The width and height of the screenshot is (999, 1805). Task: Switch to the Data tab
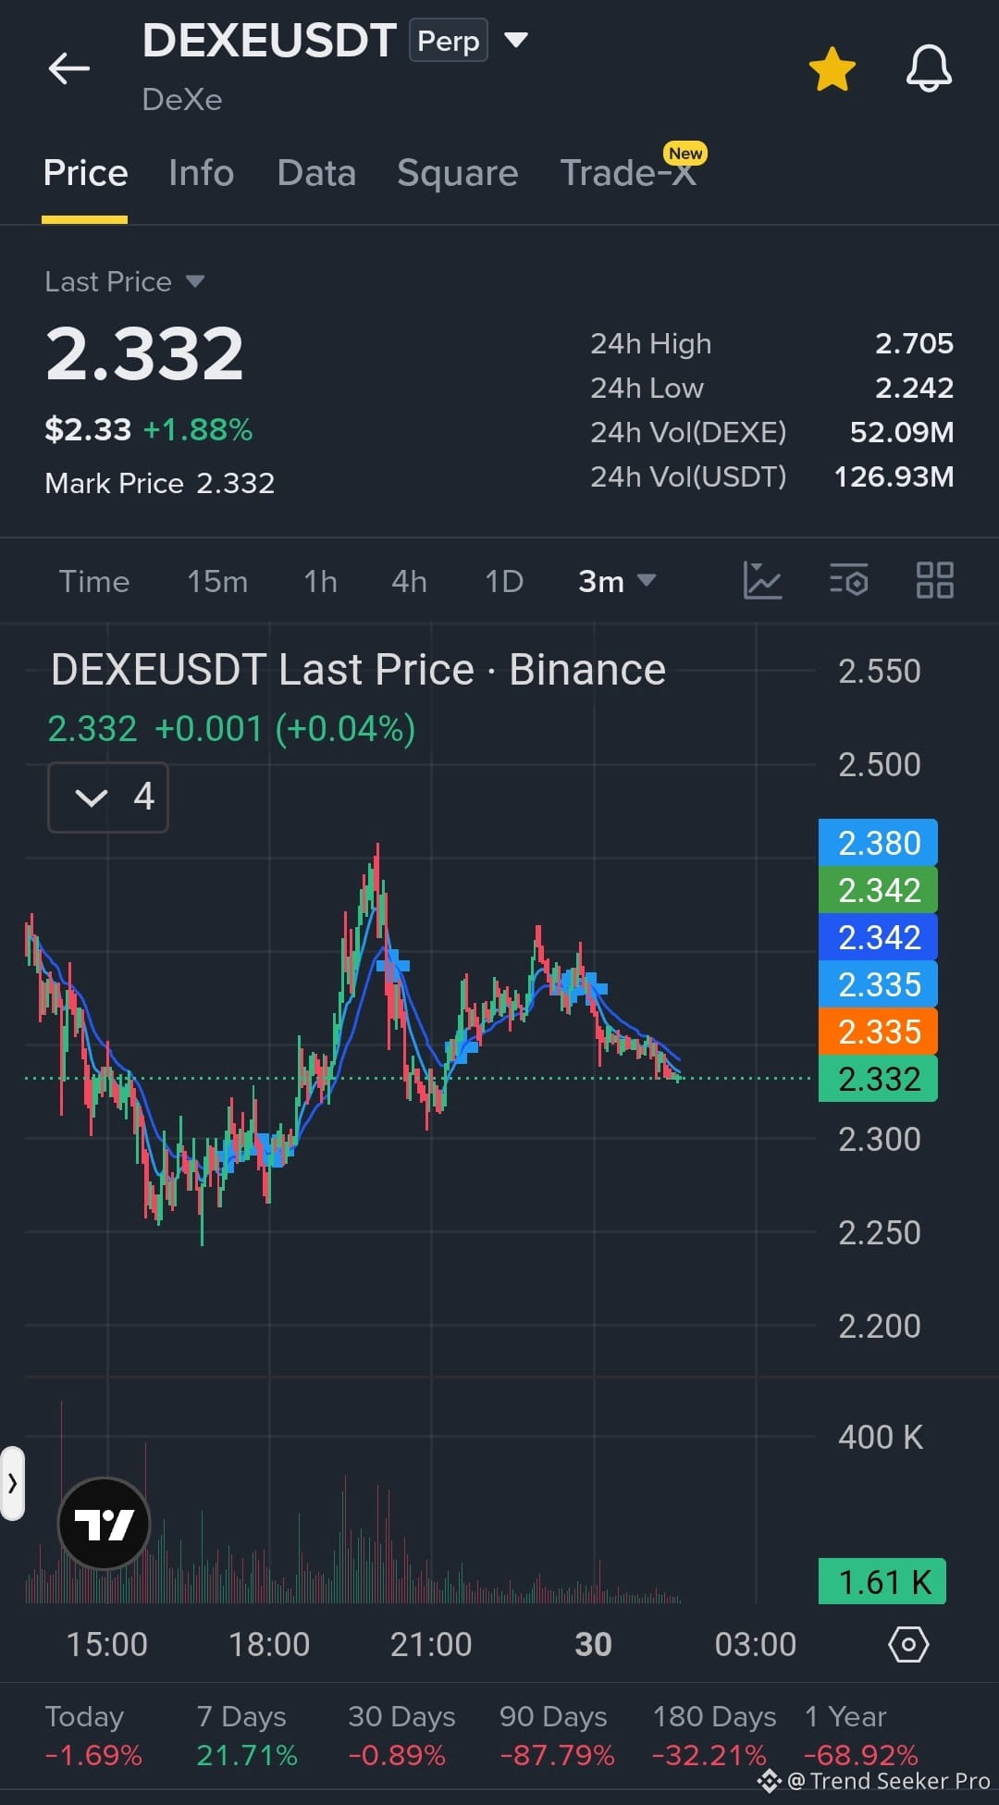coord(316,173)
